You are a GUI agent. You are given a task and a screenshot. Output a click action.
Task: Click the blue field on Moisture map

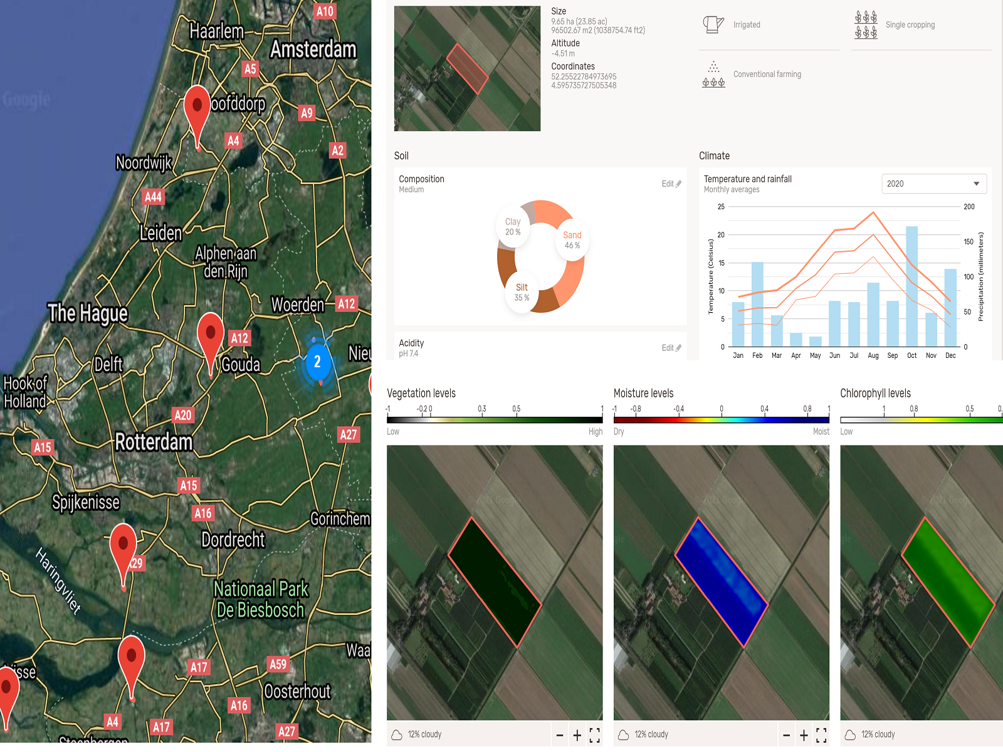[722, 582]
